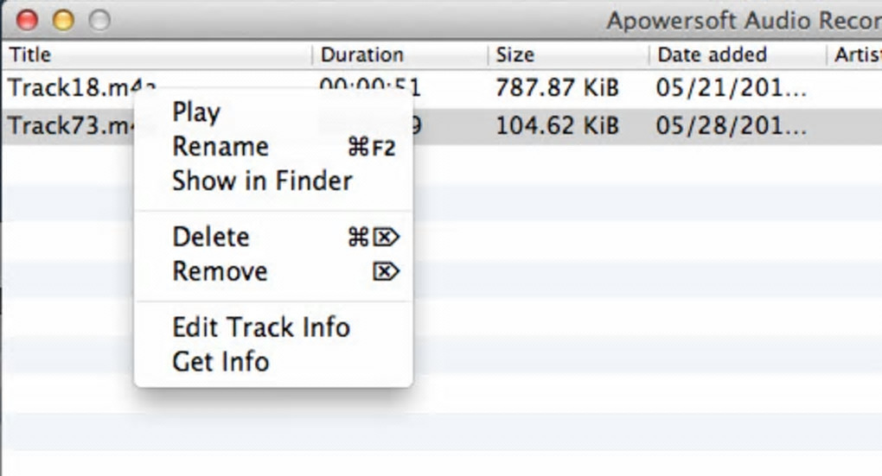Click the 05/21 date added cell
This screenshot has width=882, height=476.
point(732,88)
